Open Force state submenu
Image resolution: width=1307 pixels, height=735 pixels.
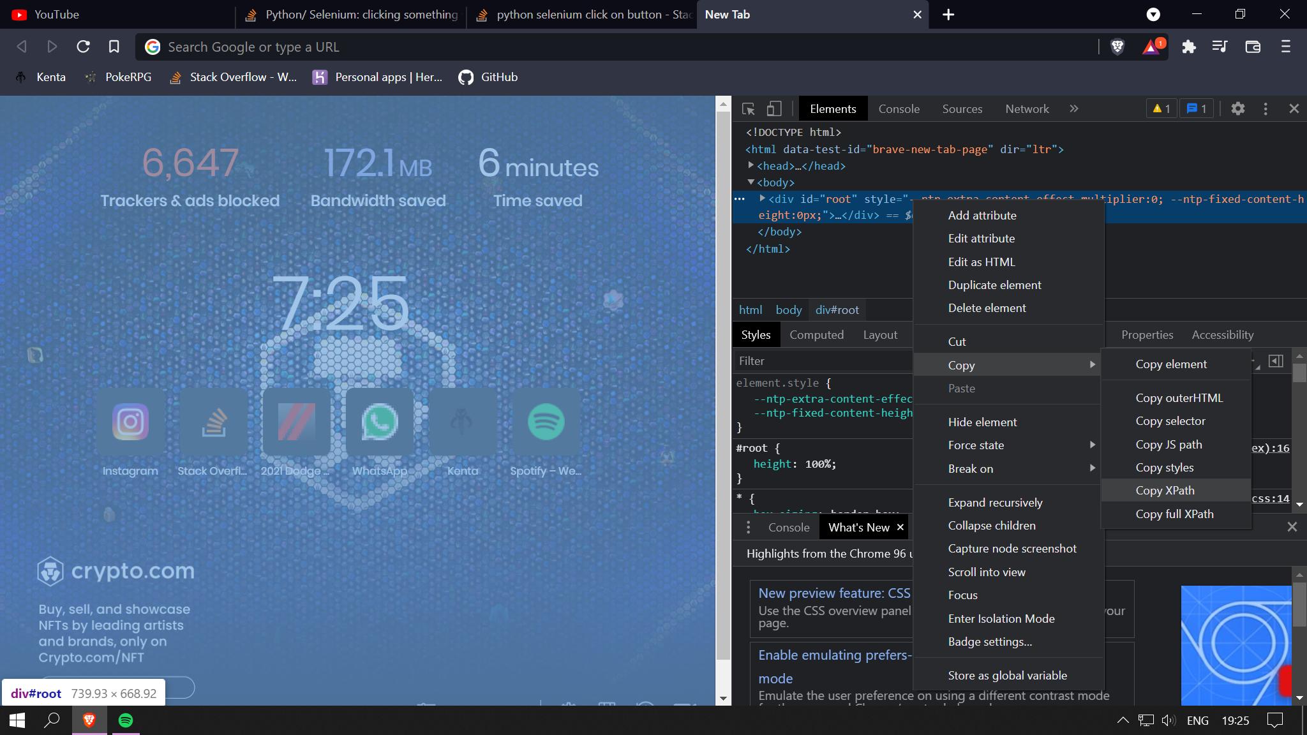point(1008,445)
